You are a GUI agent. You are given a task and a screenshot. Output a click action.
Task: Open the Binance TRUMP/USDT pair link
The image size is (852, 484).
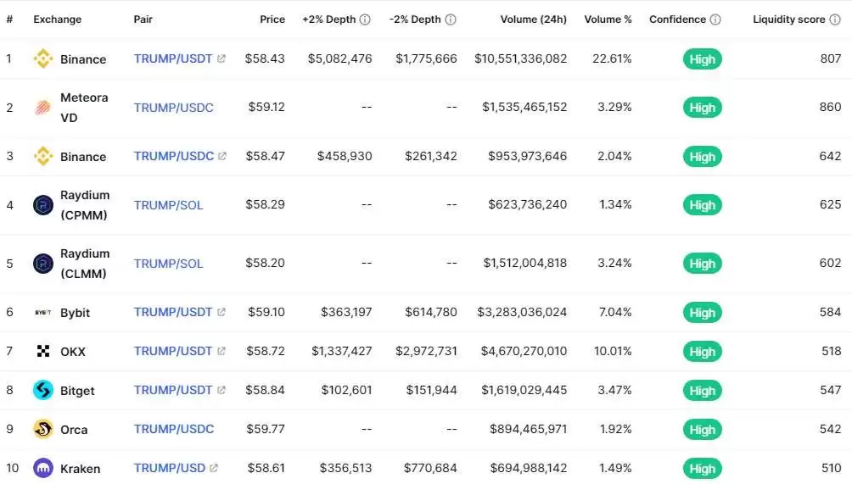pyautogui.click(x=173, y=59)
